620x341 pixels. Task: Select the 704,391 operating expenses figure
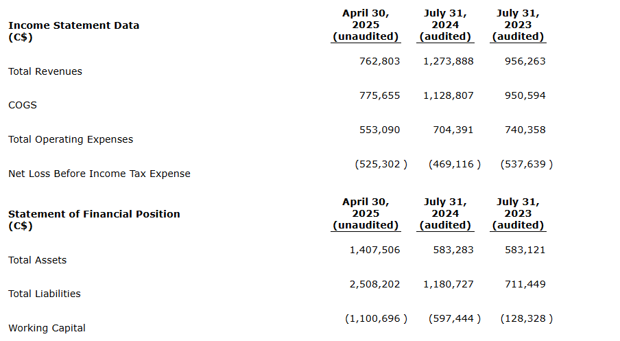click(453, 130)
